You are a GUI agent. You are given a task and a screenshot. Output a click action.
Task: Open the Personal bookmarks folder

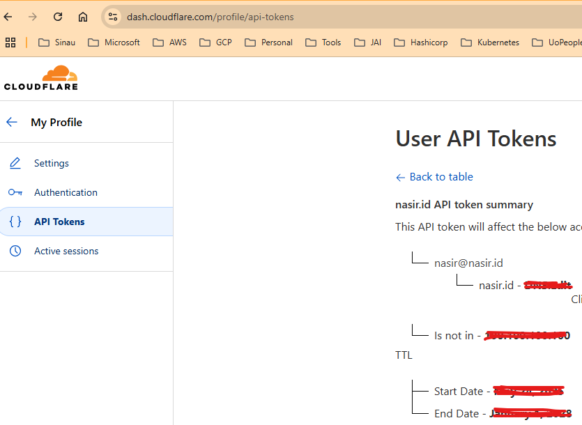(268, 42)
